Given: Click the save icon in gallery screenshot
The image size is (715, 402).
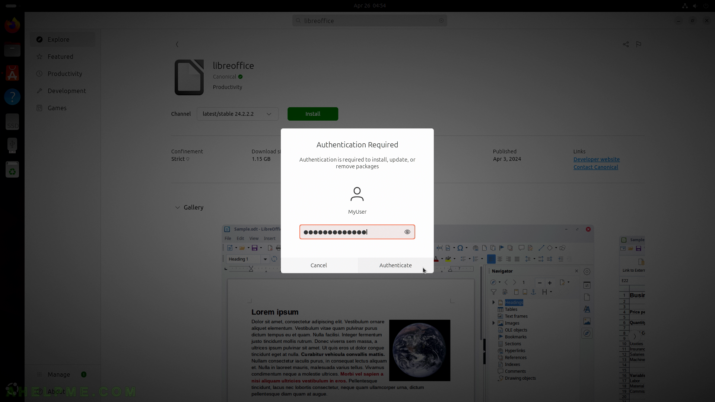Looking at the screenshot, I should [x=255, y=248].
